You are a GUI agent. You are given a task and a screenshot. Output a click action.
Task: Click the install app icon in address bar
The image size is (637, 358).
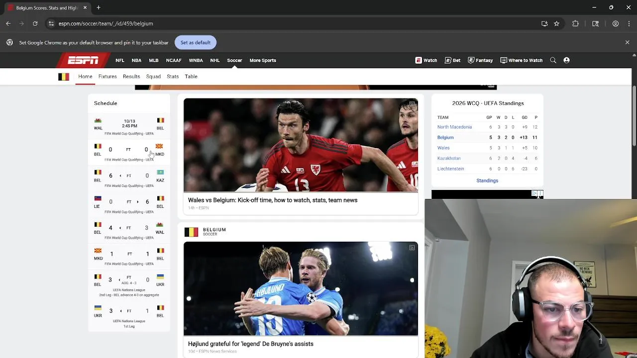tap(544, 23)
